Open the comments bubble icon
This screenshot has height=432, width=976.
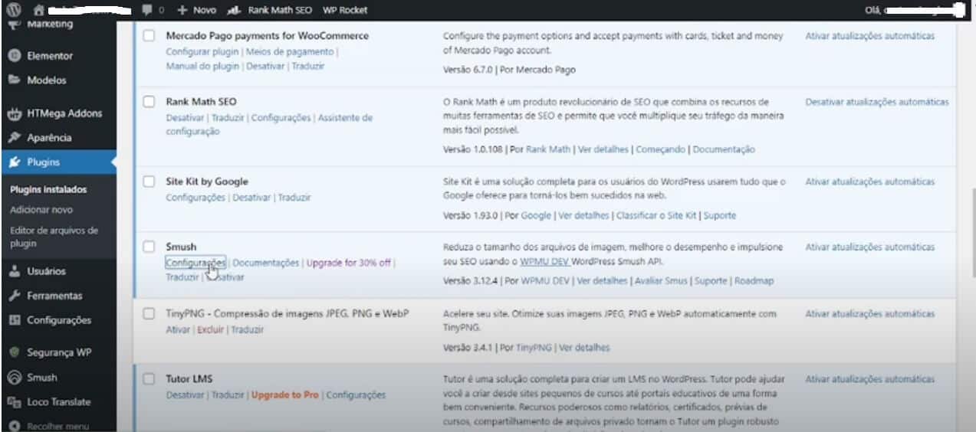pyautogui.click(x=147, y=10)
